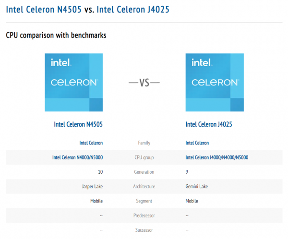Click Intel Celeron N4505 name below left logo

pyautogui.click(x=78, y=125)
